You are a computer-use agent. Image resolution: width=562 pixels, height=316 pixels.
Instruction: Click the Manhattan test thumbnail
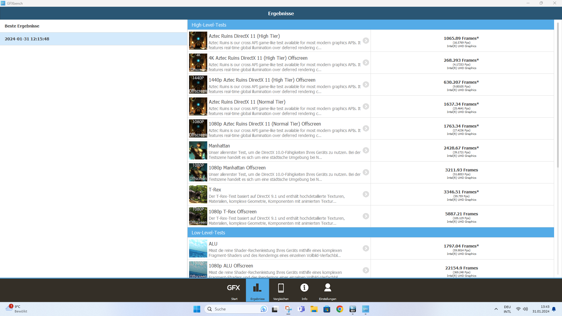(x=198, y=150)
